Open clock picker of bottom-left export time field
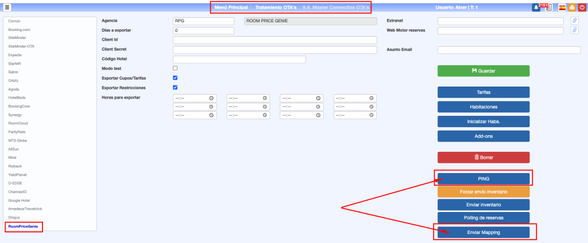Viewport: 588px width, 243px height. (211, 115)
